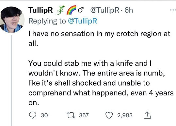Click the reply speech bubble icon
The width and height of the screenshot is (176, 126).
33,115
